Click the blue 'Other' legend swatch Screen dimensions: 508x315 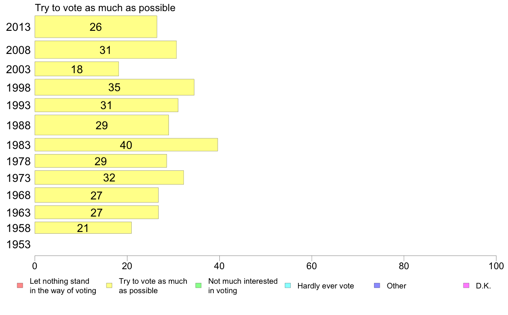(x=377, y=285)
